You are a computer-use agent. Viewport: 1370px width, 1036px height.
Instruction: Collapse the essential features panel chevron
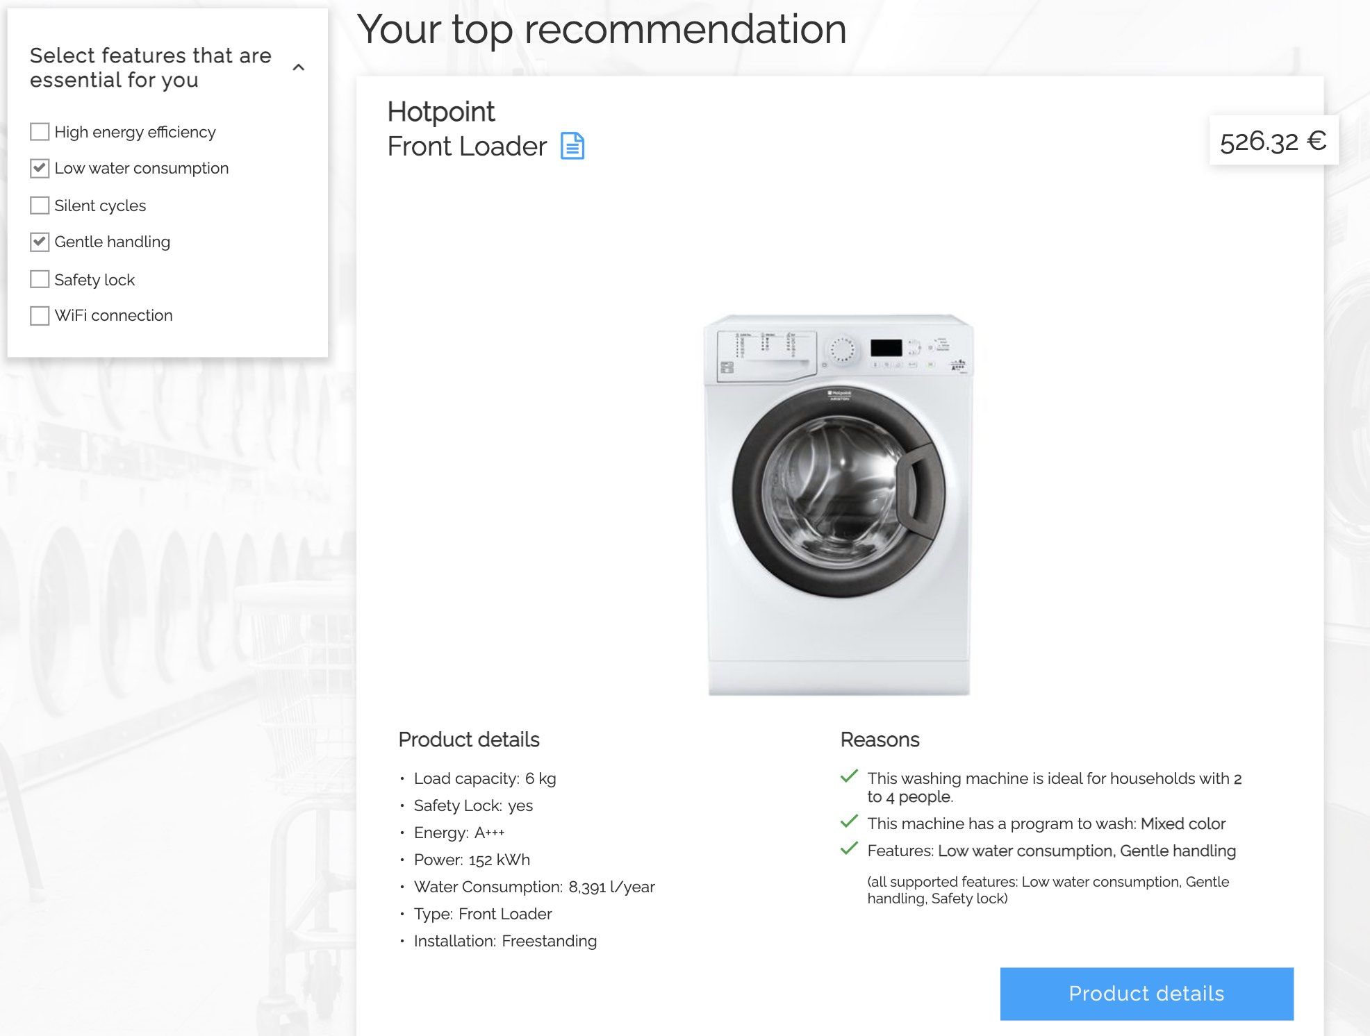299,67
